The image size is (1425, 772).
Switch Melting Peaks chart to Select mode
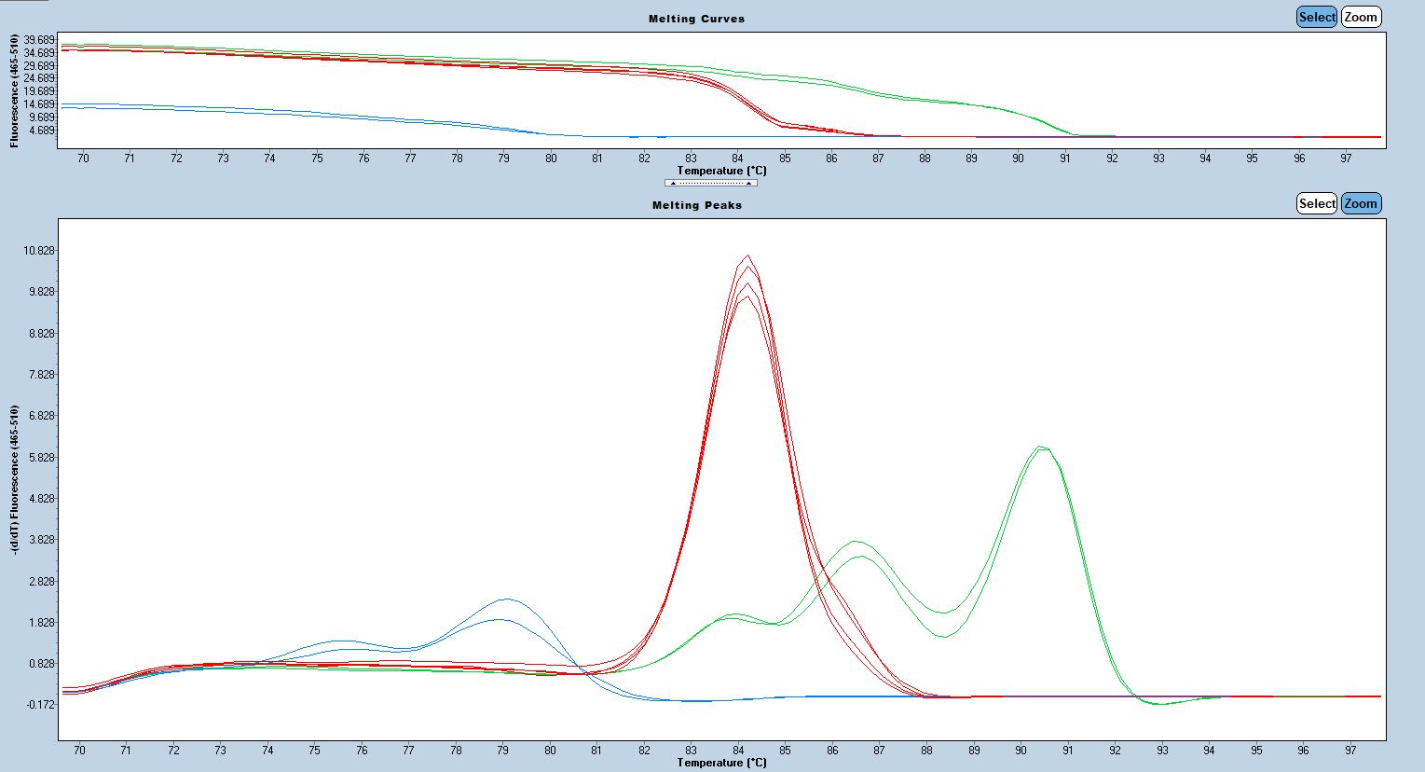point(1317,203)
